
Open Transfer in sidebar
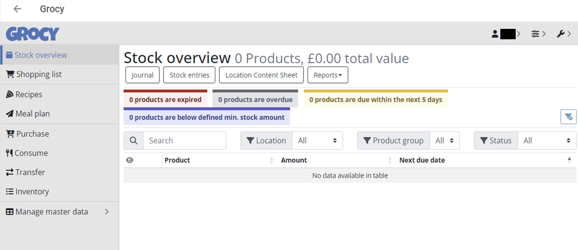click(x=60, y=172)
